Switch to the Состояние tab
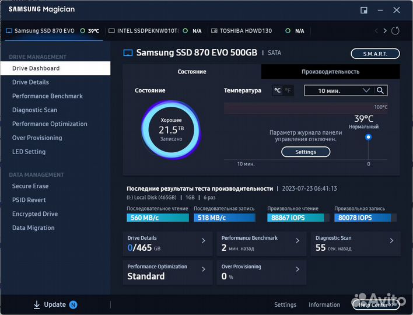This screenshot has width=413, height=315. click(x=192, y=72)
